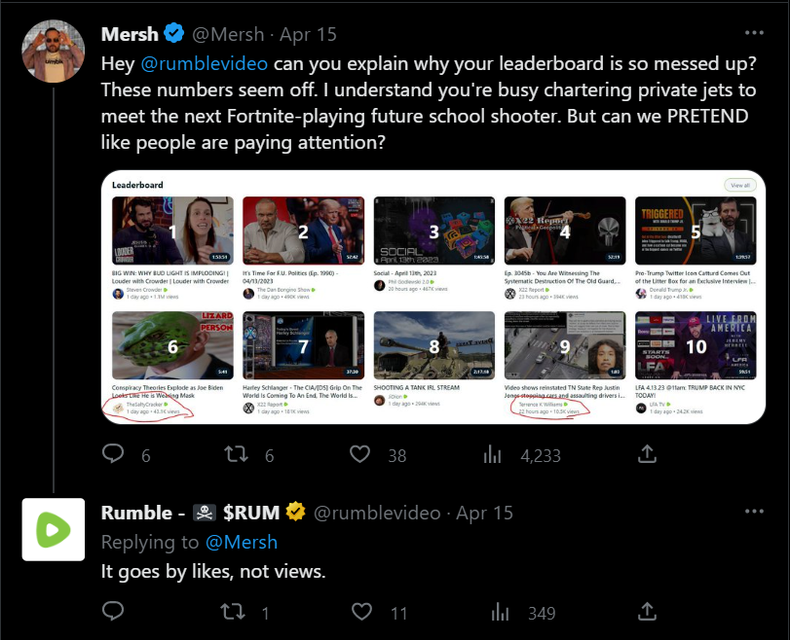This screenshot has width=790, height=640.
Task: Click the reply count on Rumble's reply
Action: 113,613
